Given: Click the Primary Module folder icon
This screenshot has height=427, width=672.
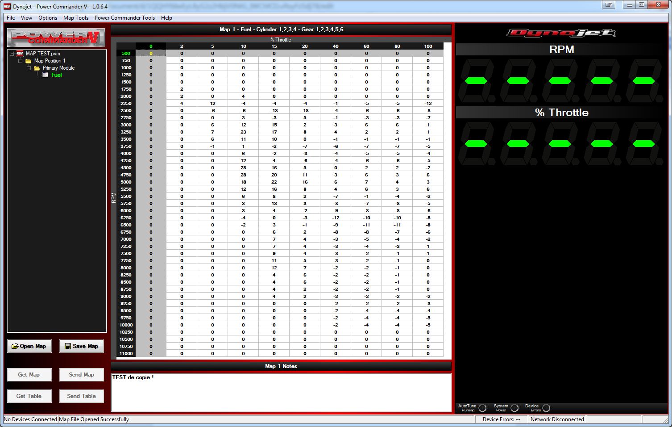Looking at the screenshot, I should (37, 68).
